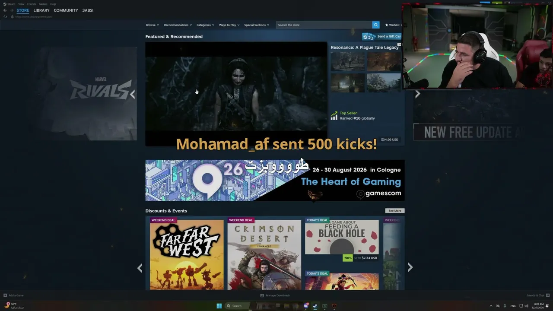Click the Top Seller label
Image resolution: width=553 pixels, height=311 pixels.
tap(348, 113)
